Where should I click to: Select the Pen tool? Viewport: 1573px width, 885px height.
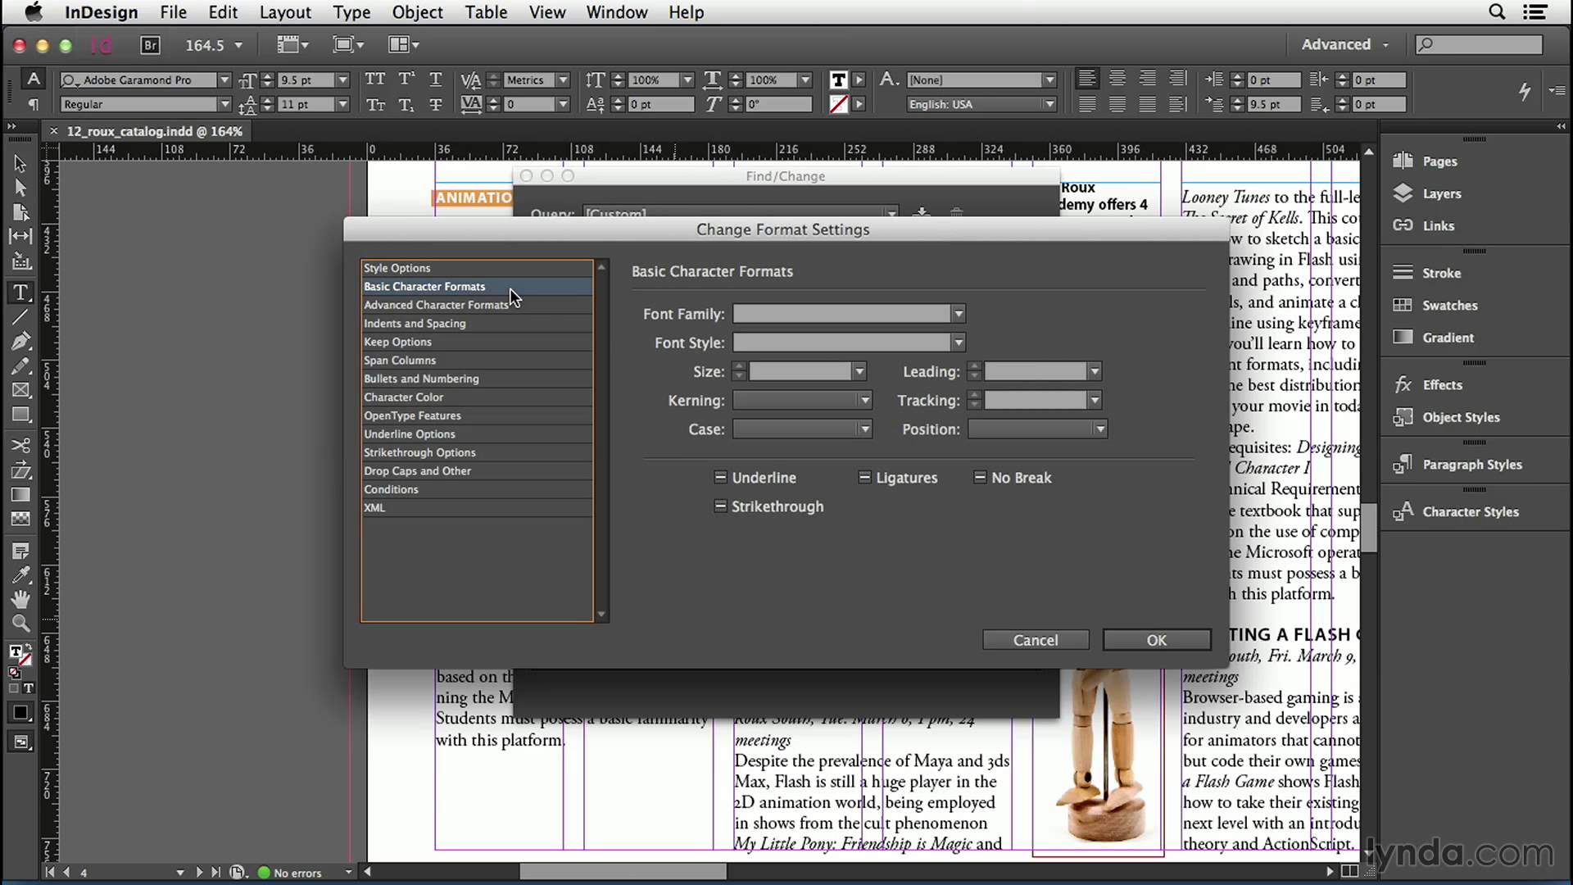tap(20, 341)
